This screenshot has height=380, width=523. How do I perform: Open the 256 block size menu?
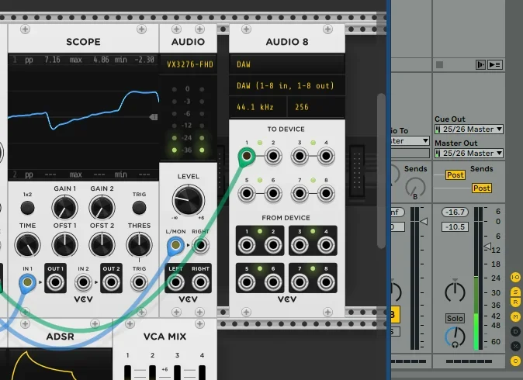pyautogui.click(x=314, y=105)
